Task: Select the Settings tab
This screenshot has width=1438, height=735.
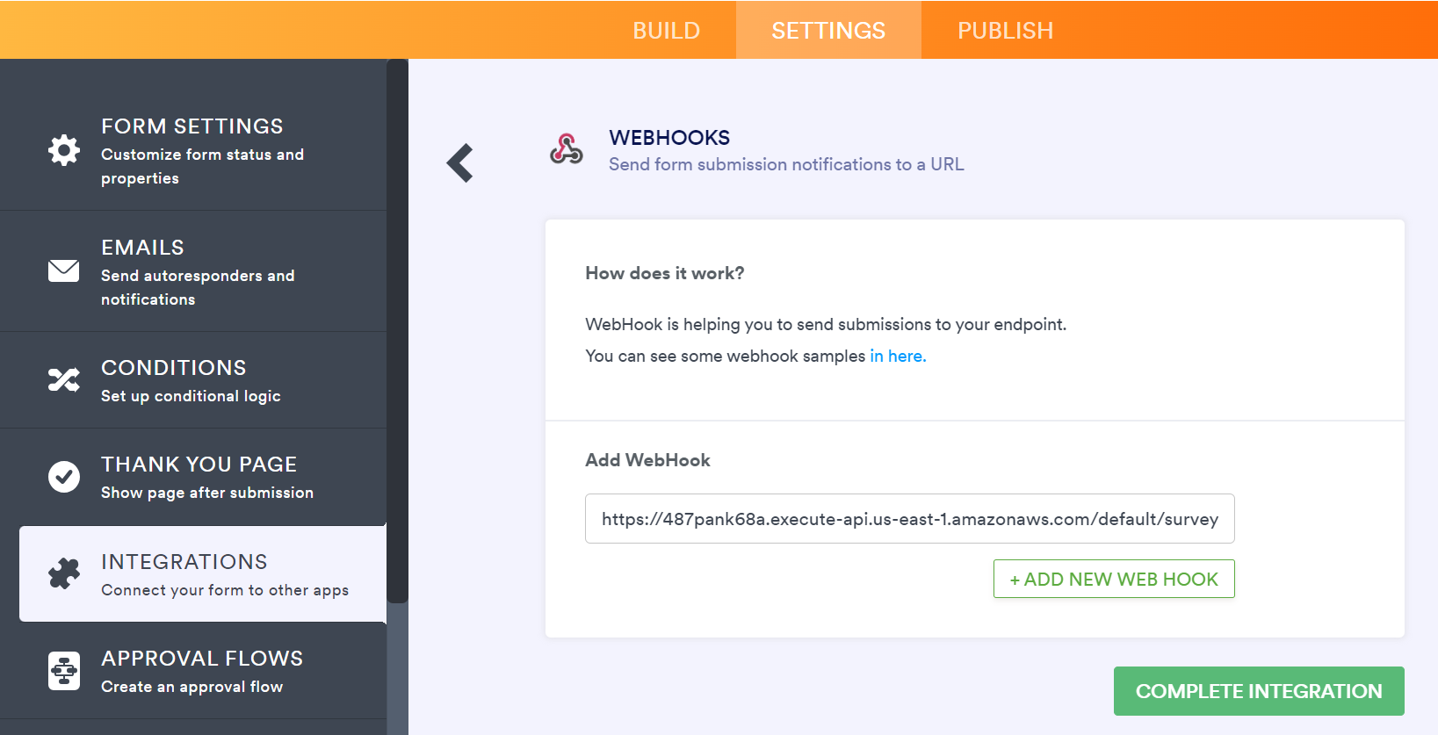Action: pos(828,31)
